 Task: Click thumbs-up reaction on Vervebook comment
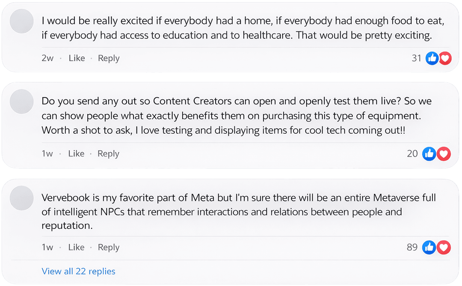tap(429, 247)
